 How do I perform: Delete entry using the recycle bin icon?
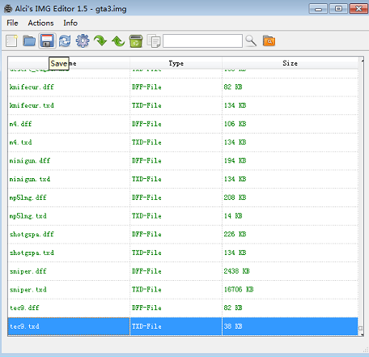coord(136,41)
